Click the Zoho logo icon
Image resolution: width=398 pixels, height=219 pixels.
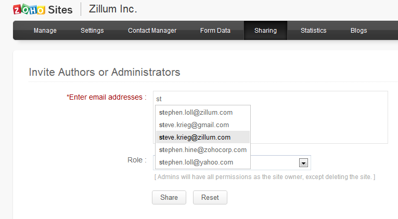[x=29, y=9]
